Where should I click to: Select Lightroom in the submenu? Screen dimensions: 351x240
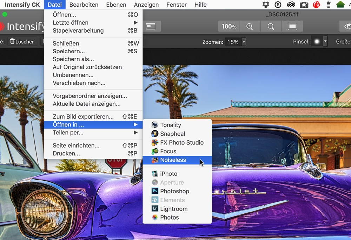pyautogui.click(x=177, y=209)
